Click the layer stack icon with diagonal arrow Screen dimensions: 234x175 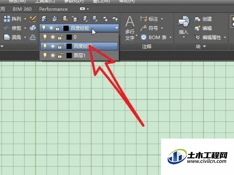tap(95, 19)
